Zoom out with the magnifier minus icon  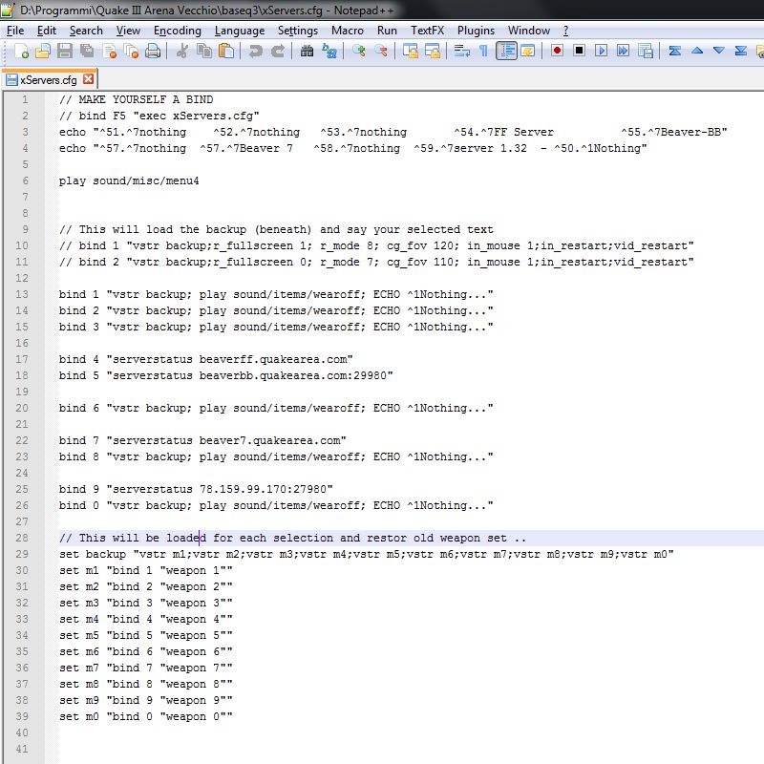[381, 51]
